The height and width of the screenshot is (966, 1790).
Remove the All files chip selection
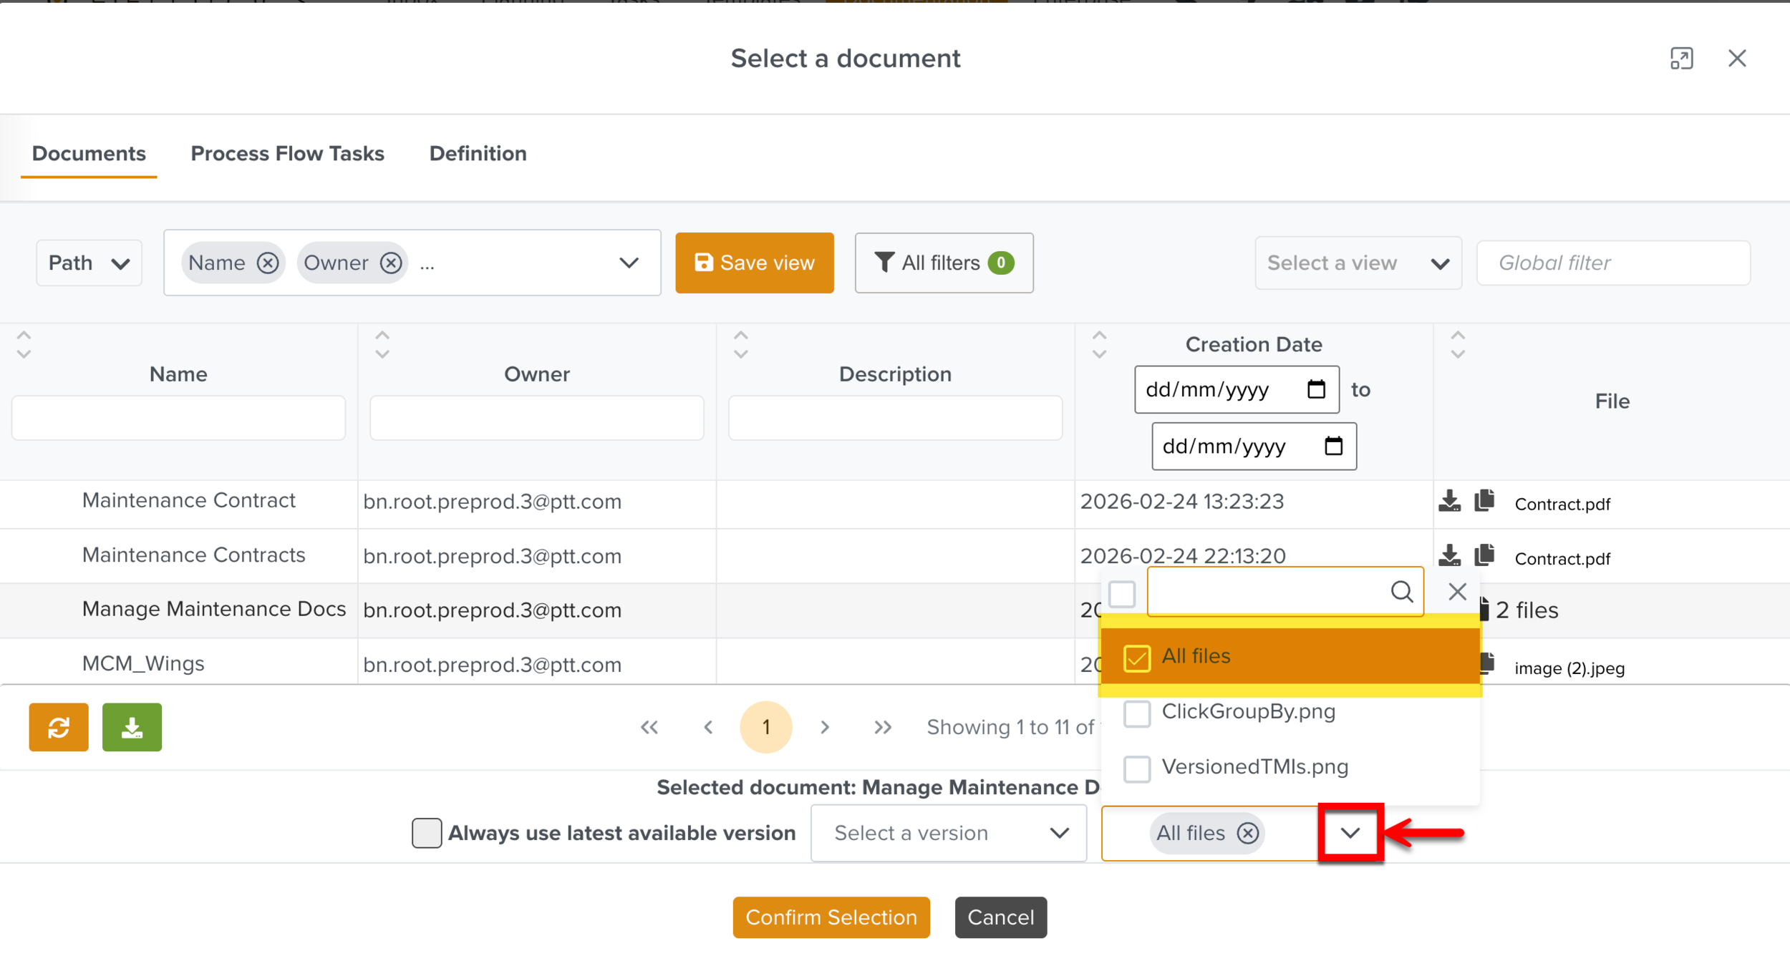pyautogui.click(x=1248, y=833)
